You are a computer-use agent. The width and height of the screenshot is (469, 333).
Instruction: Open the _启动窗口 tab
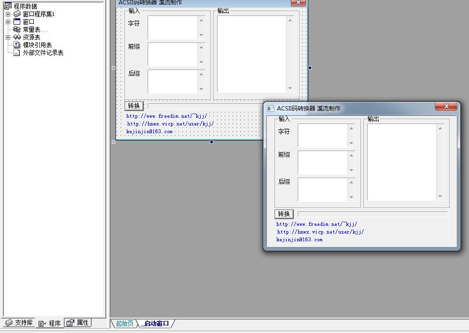(x=155, y=323)
